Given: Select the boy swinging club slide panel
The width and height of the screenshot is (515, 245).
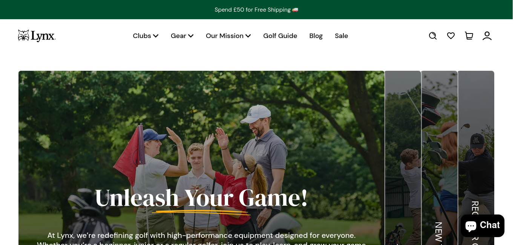Looking at the screenshot, I should [403, 158].
